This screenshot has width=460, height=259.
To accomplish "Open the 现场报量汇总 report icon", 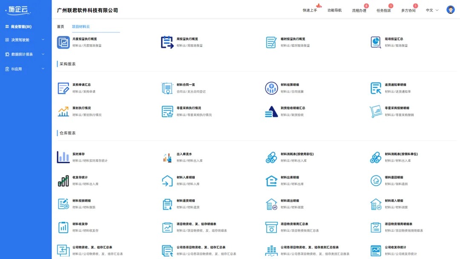I will click(x=376, y=42).
